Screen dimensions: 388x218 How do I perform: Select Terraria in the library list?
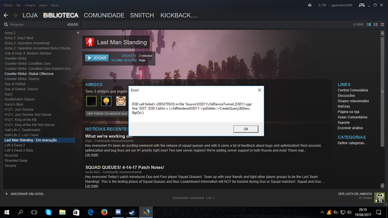click(10, 165)
